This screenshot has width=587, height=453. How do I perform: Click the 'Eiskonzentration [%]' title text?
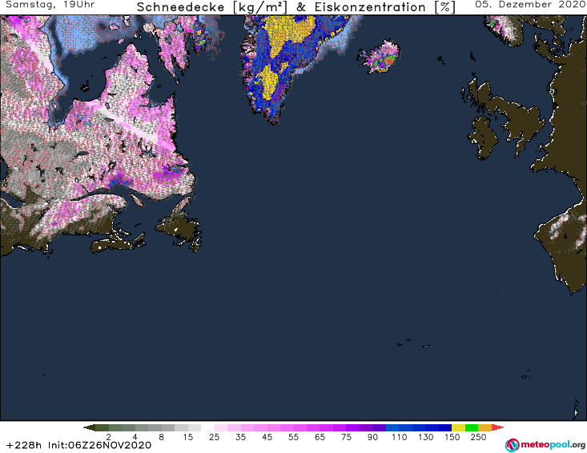pos(385,7)
